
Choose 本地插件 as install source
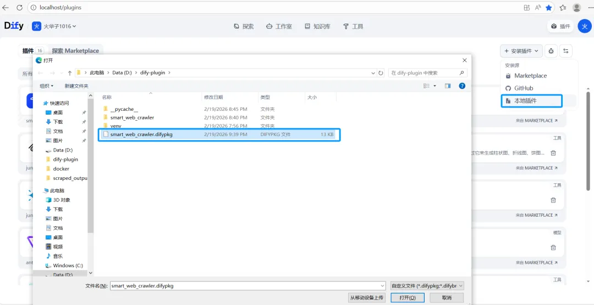coord(531,101)
